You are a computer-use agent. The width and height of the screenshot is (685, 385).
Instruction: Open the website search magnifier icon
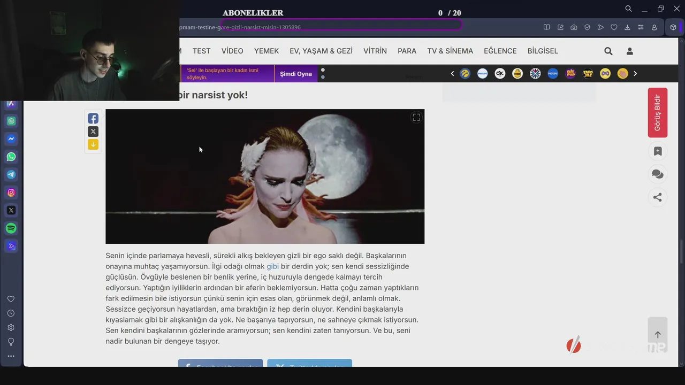coord(608,51)
